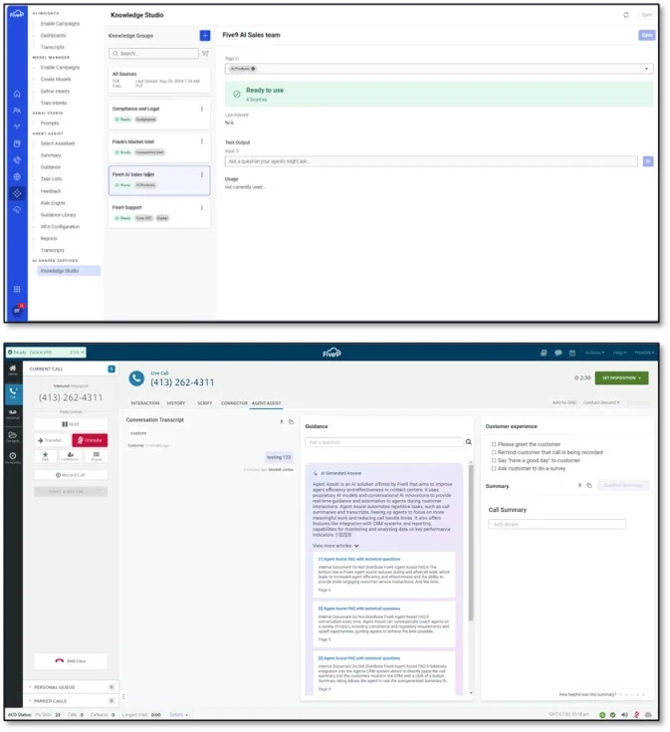Click the Unmute button
Image resolution: width=670 pixels, height=732 pixels.
90,439
